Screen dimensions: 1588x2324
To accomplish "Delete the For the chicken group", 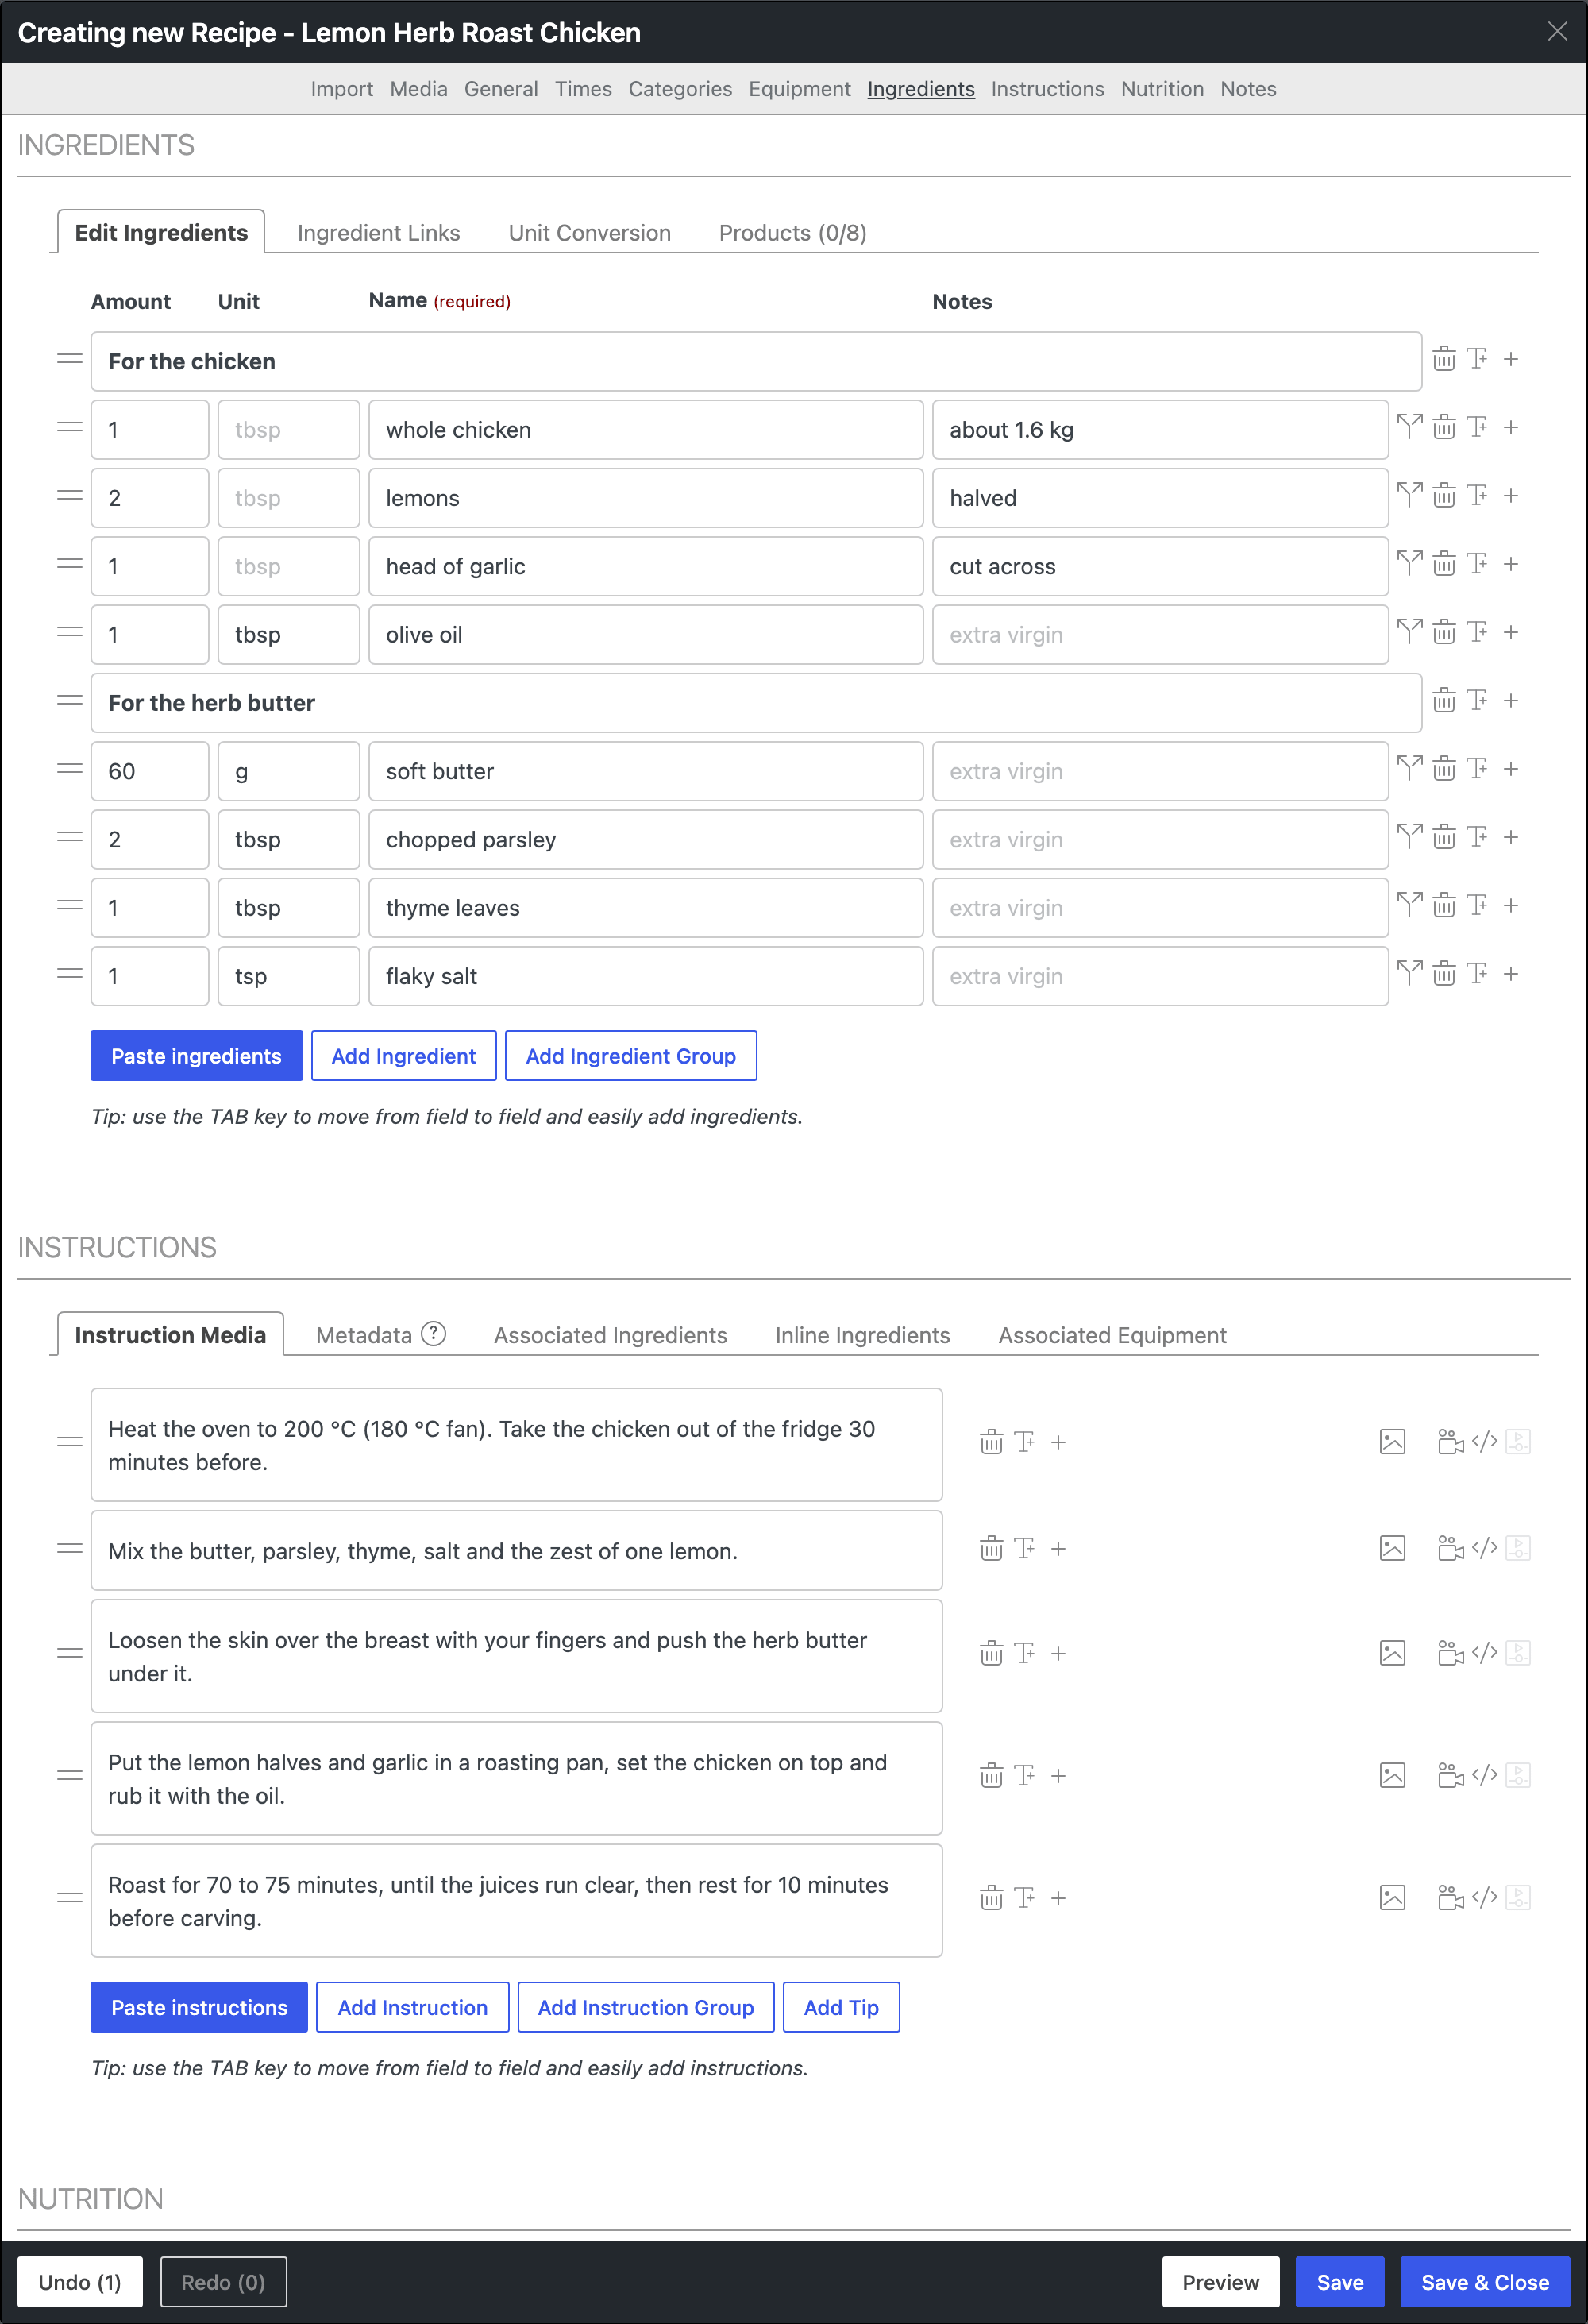I will (x=1443, y=359).
